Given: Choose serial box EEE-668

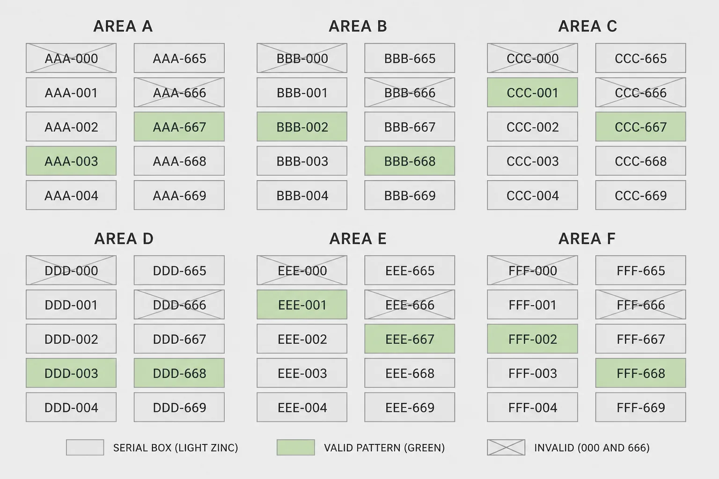Looking at the screenshot, I should 410,373.
